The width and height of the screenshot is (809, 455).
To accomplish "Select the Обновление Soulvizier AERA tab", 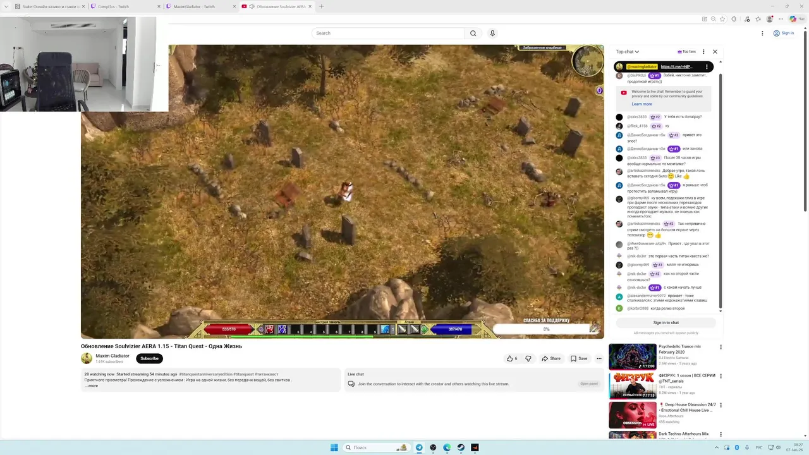I will coord(276,6).
